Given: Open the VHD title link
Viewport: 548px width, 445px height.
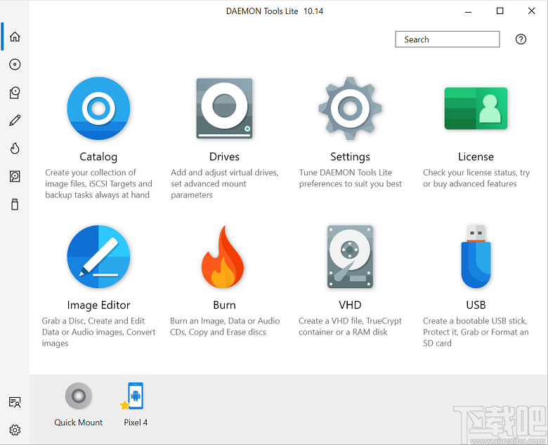Looking at the screenshot, I should point(350,305).
